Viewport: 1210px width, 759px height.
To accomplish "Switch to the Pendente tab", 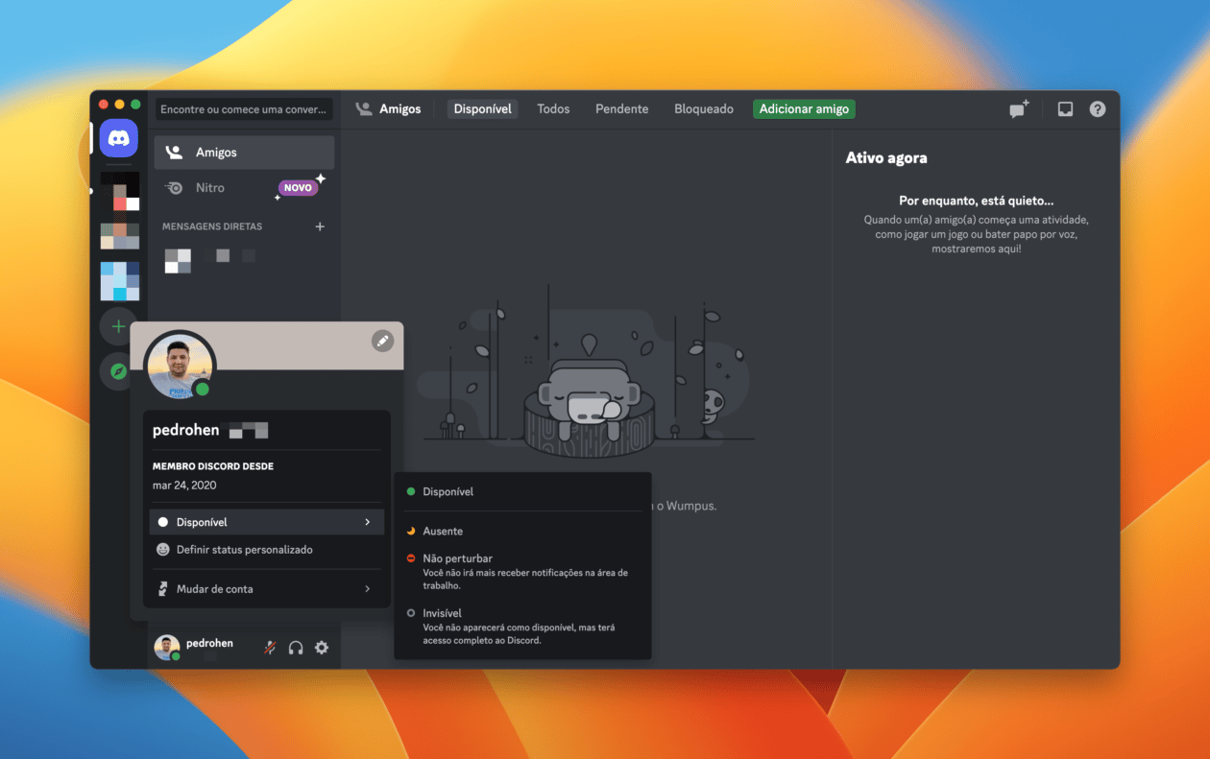I will (x=621, y=108).
